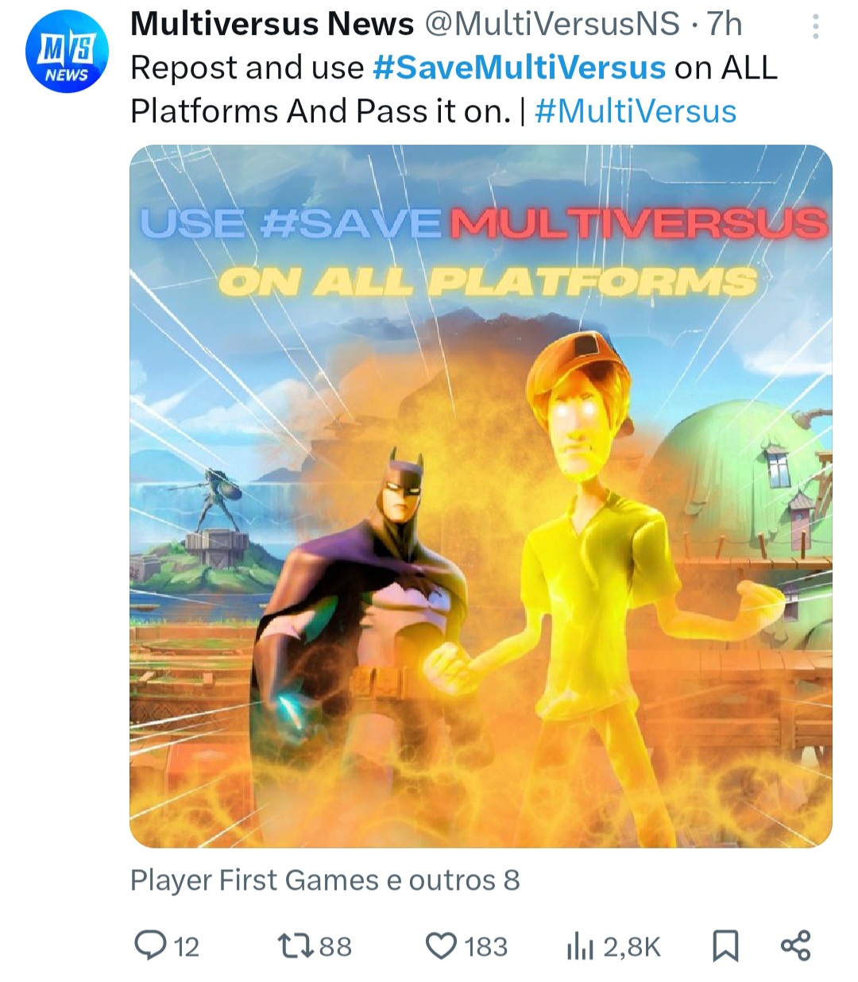Tap the like count 183
Viewport: 858px width, 982px height.
486,947
